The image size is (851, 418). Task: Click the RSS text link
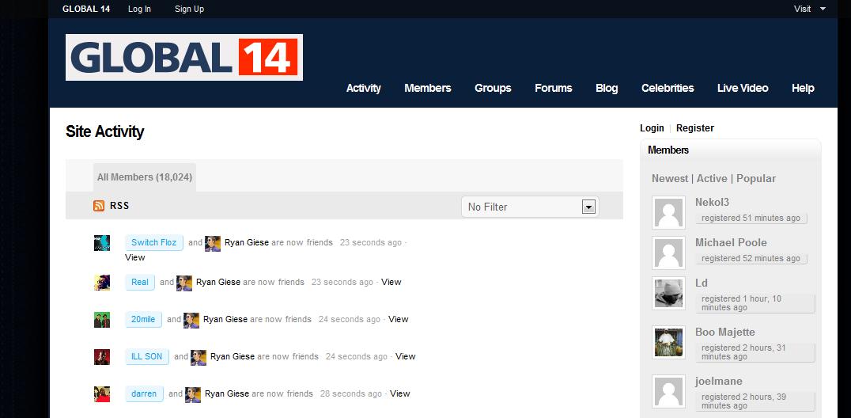119,206
